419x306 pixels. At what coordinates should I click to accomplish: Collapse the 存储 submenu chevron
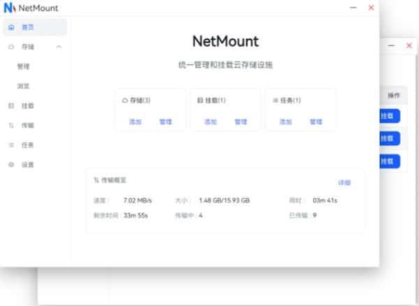tap(59, 47)
